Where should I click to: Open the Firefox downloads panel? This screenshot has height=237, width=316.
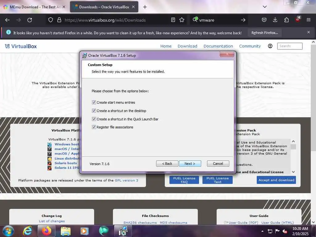[x=275, y=20]
